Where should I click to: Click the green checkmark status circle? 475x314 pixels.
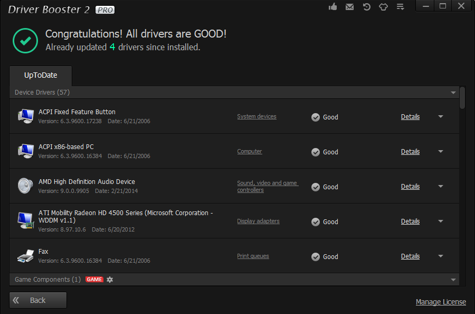coord(25,41)
